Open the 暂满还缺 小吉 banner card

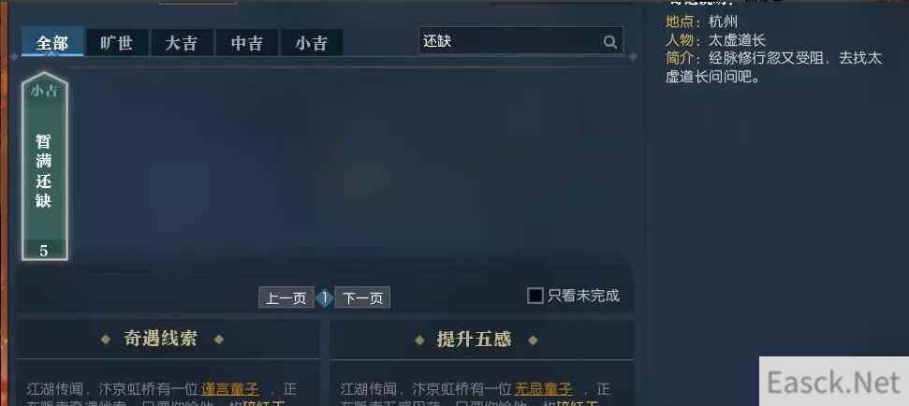tap(45, 167)
